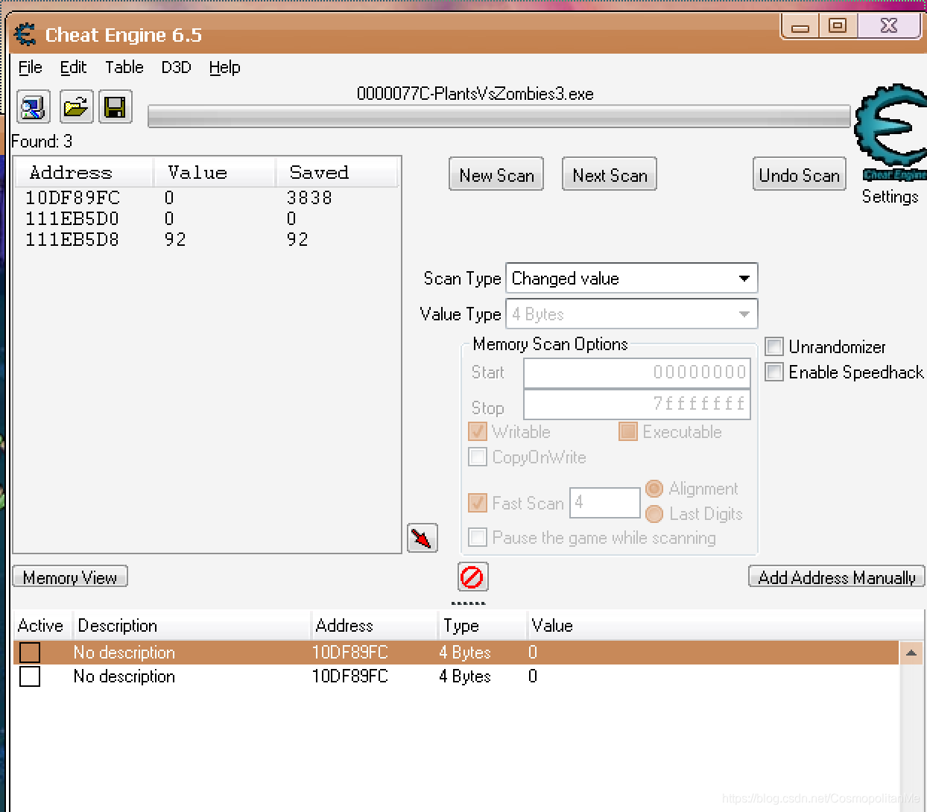Open the Table menu
This screenshot has height=812, width=927.
tap(124, 68)
